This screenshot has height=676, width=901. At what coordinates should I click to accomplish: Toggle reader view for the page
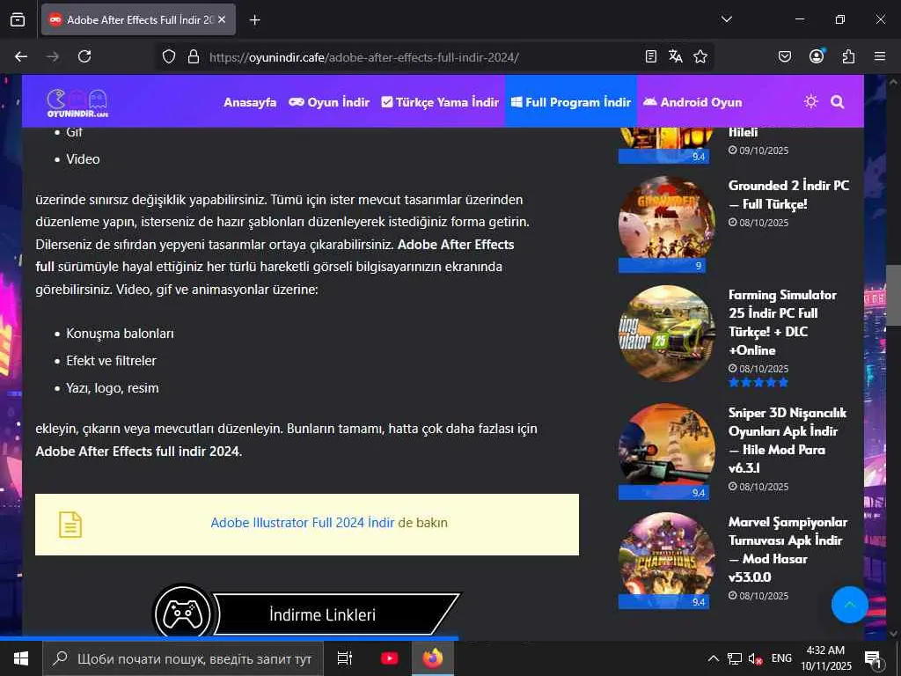pyautogui.click(x=651, y=56)
